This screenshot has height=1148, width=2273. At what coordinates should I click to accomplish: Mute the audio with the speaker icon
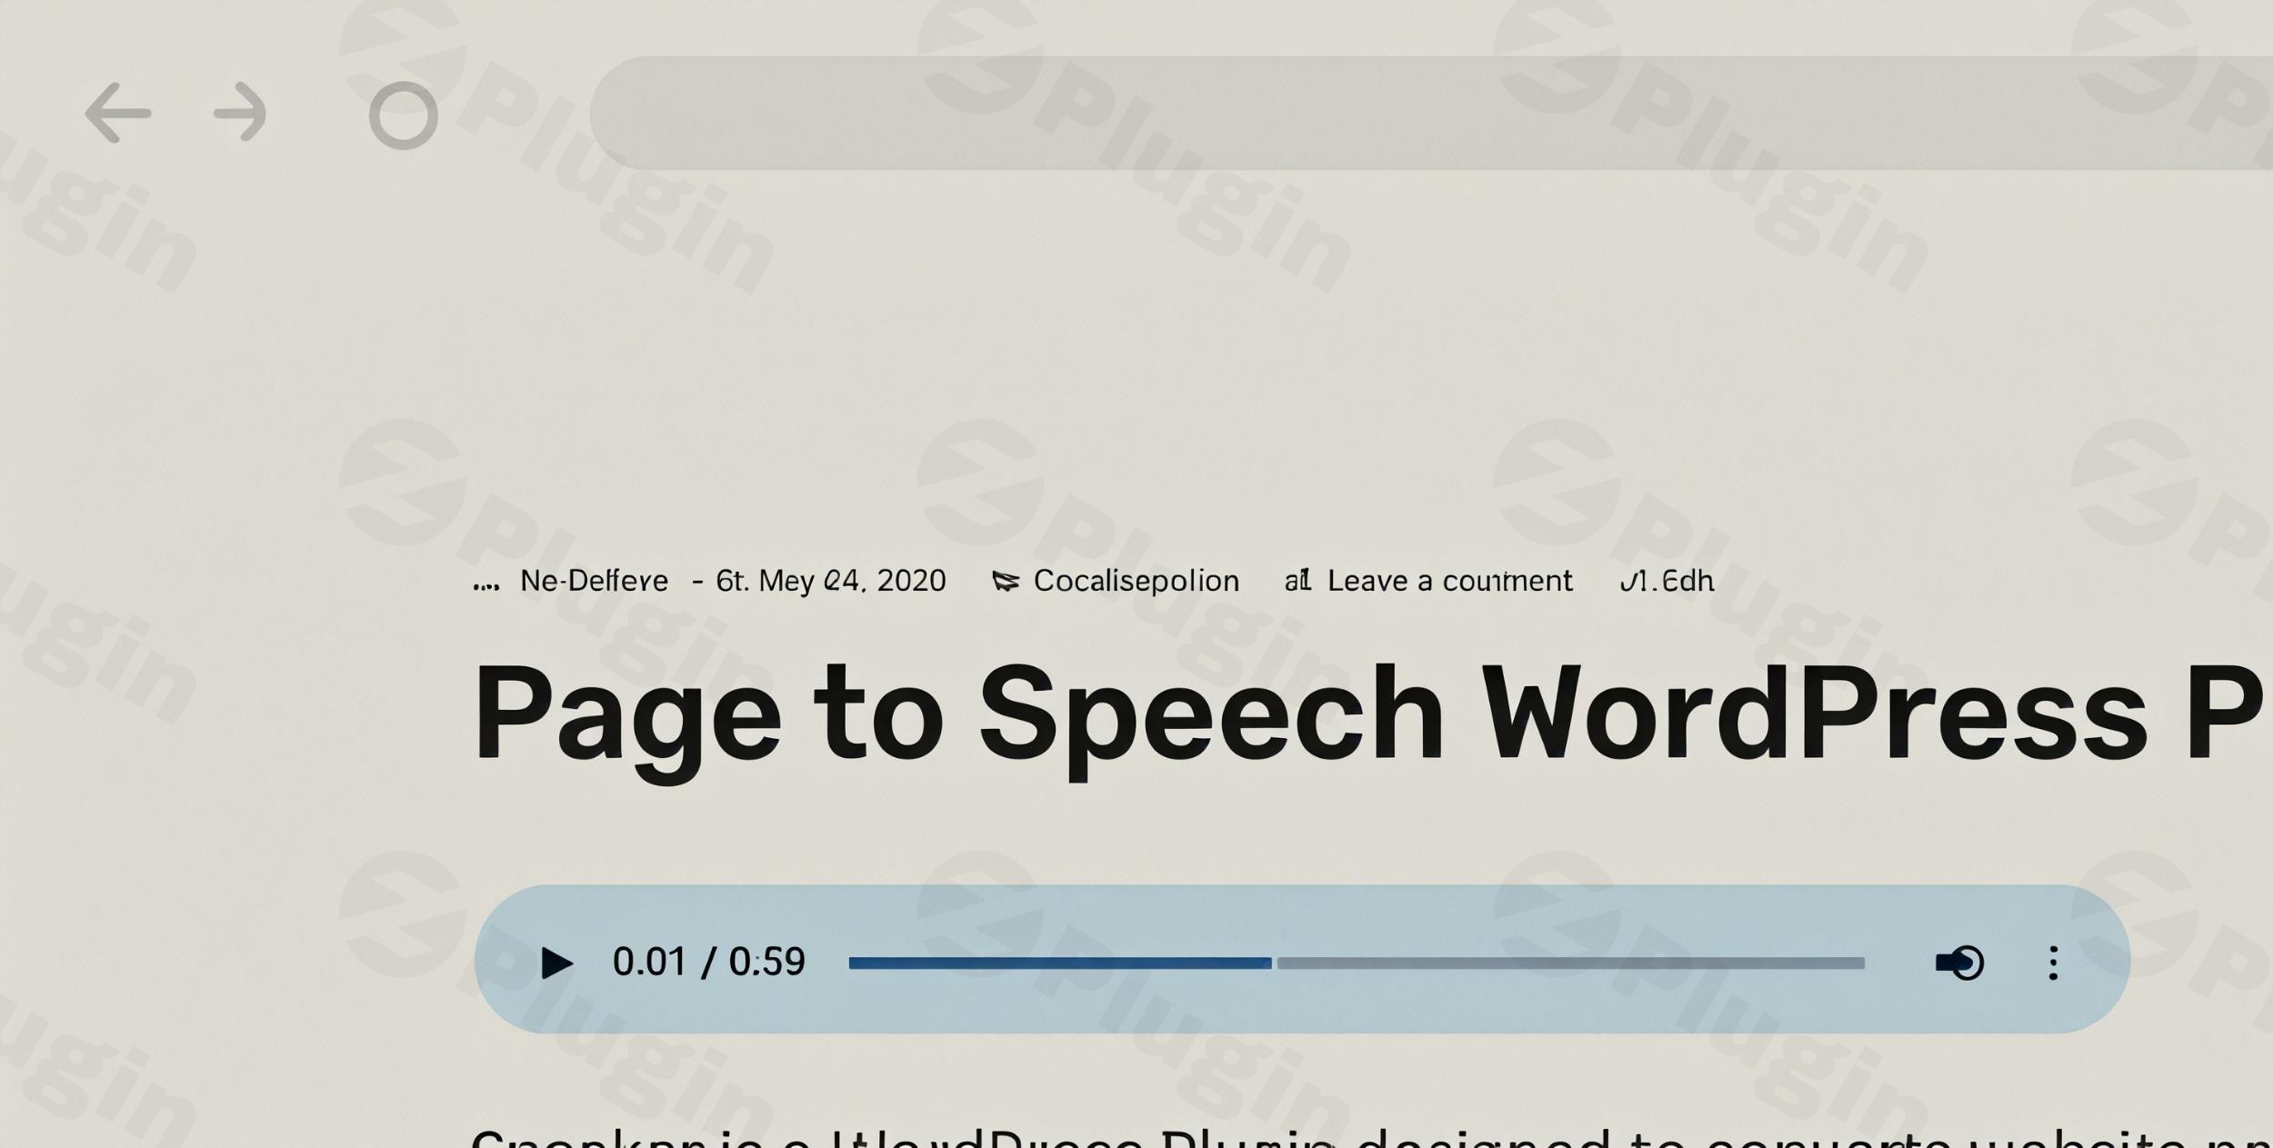[x=1959, y=963]
